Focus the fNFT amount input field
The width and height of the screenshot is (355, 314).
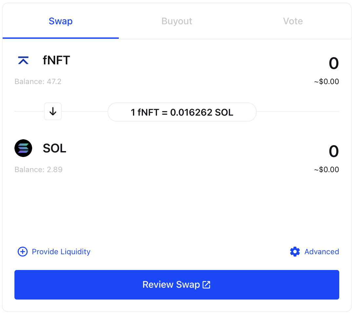(334, 63)
